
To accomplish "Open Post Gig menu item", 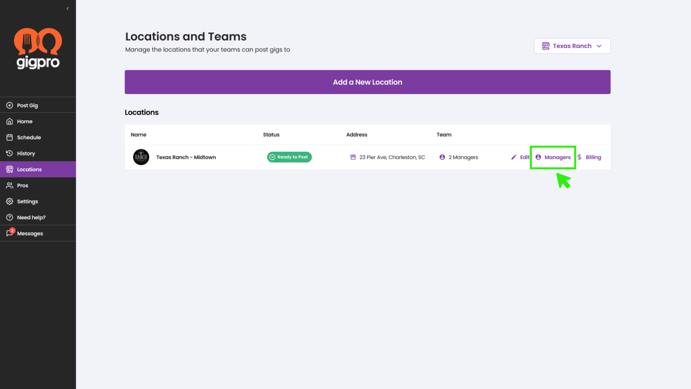I will 38,105.
